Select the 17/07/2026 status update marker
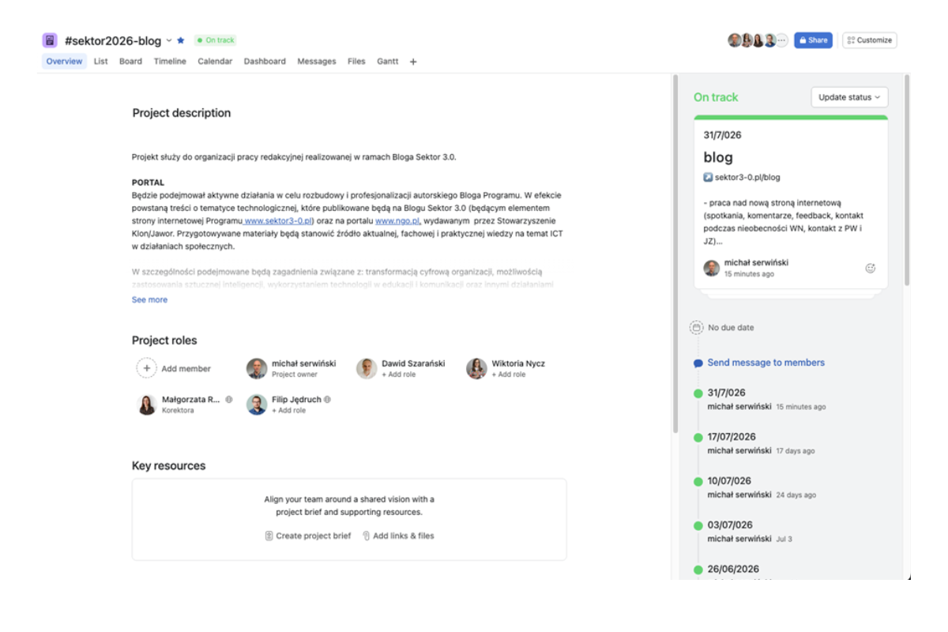The width and height of the screenshot is (948, 632). (698, 437)
